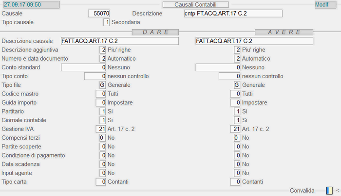Click the Tipo causale value field
Screen dimensions: 341x196
click(x=106, y=22)
